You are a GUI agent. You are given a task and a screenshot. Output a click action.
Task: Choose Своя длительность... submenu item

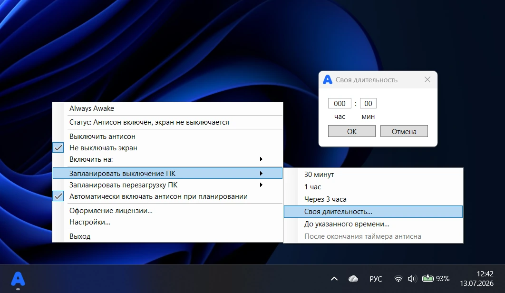(373, 212)
